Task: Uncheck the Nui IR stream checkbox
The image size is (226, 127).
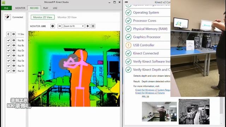Action: click(8, 56)
